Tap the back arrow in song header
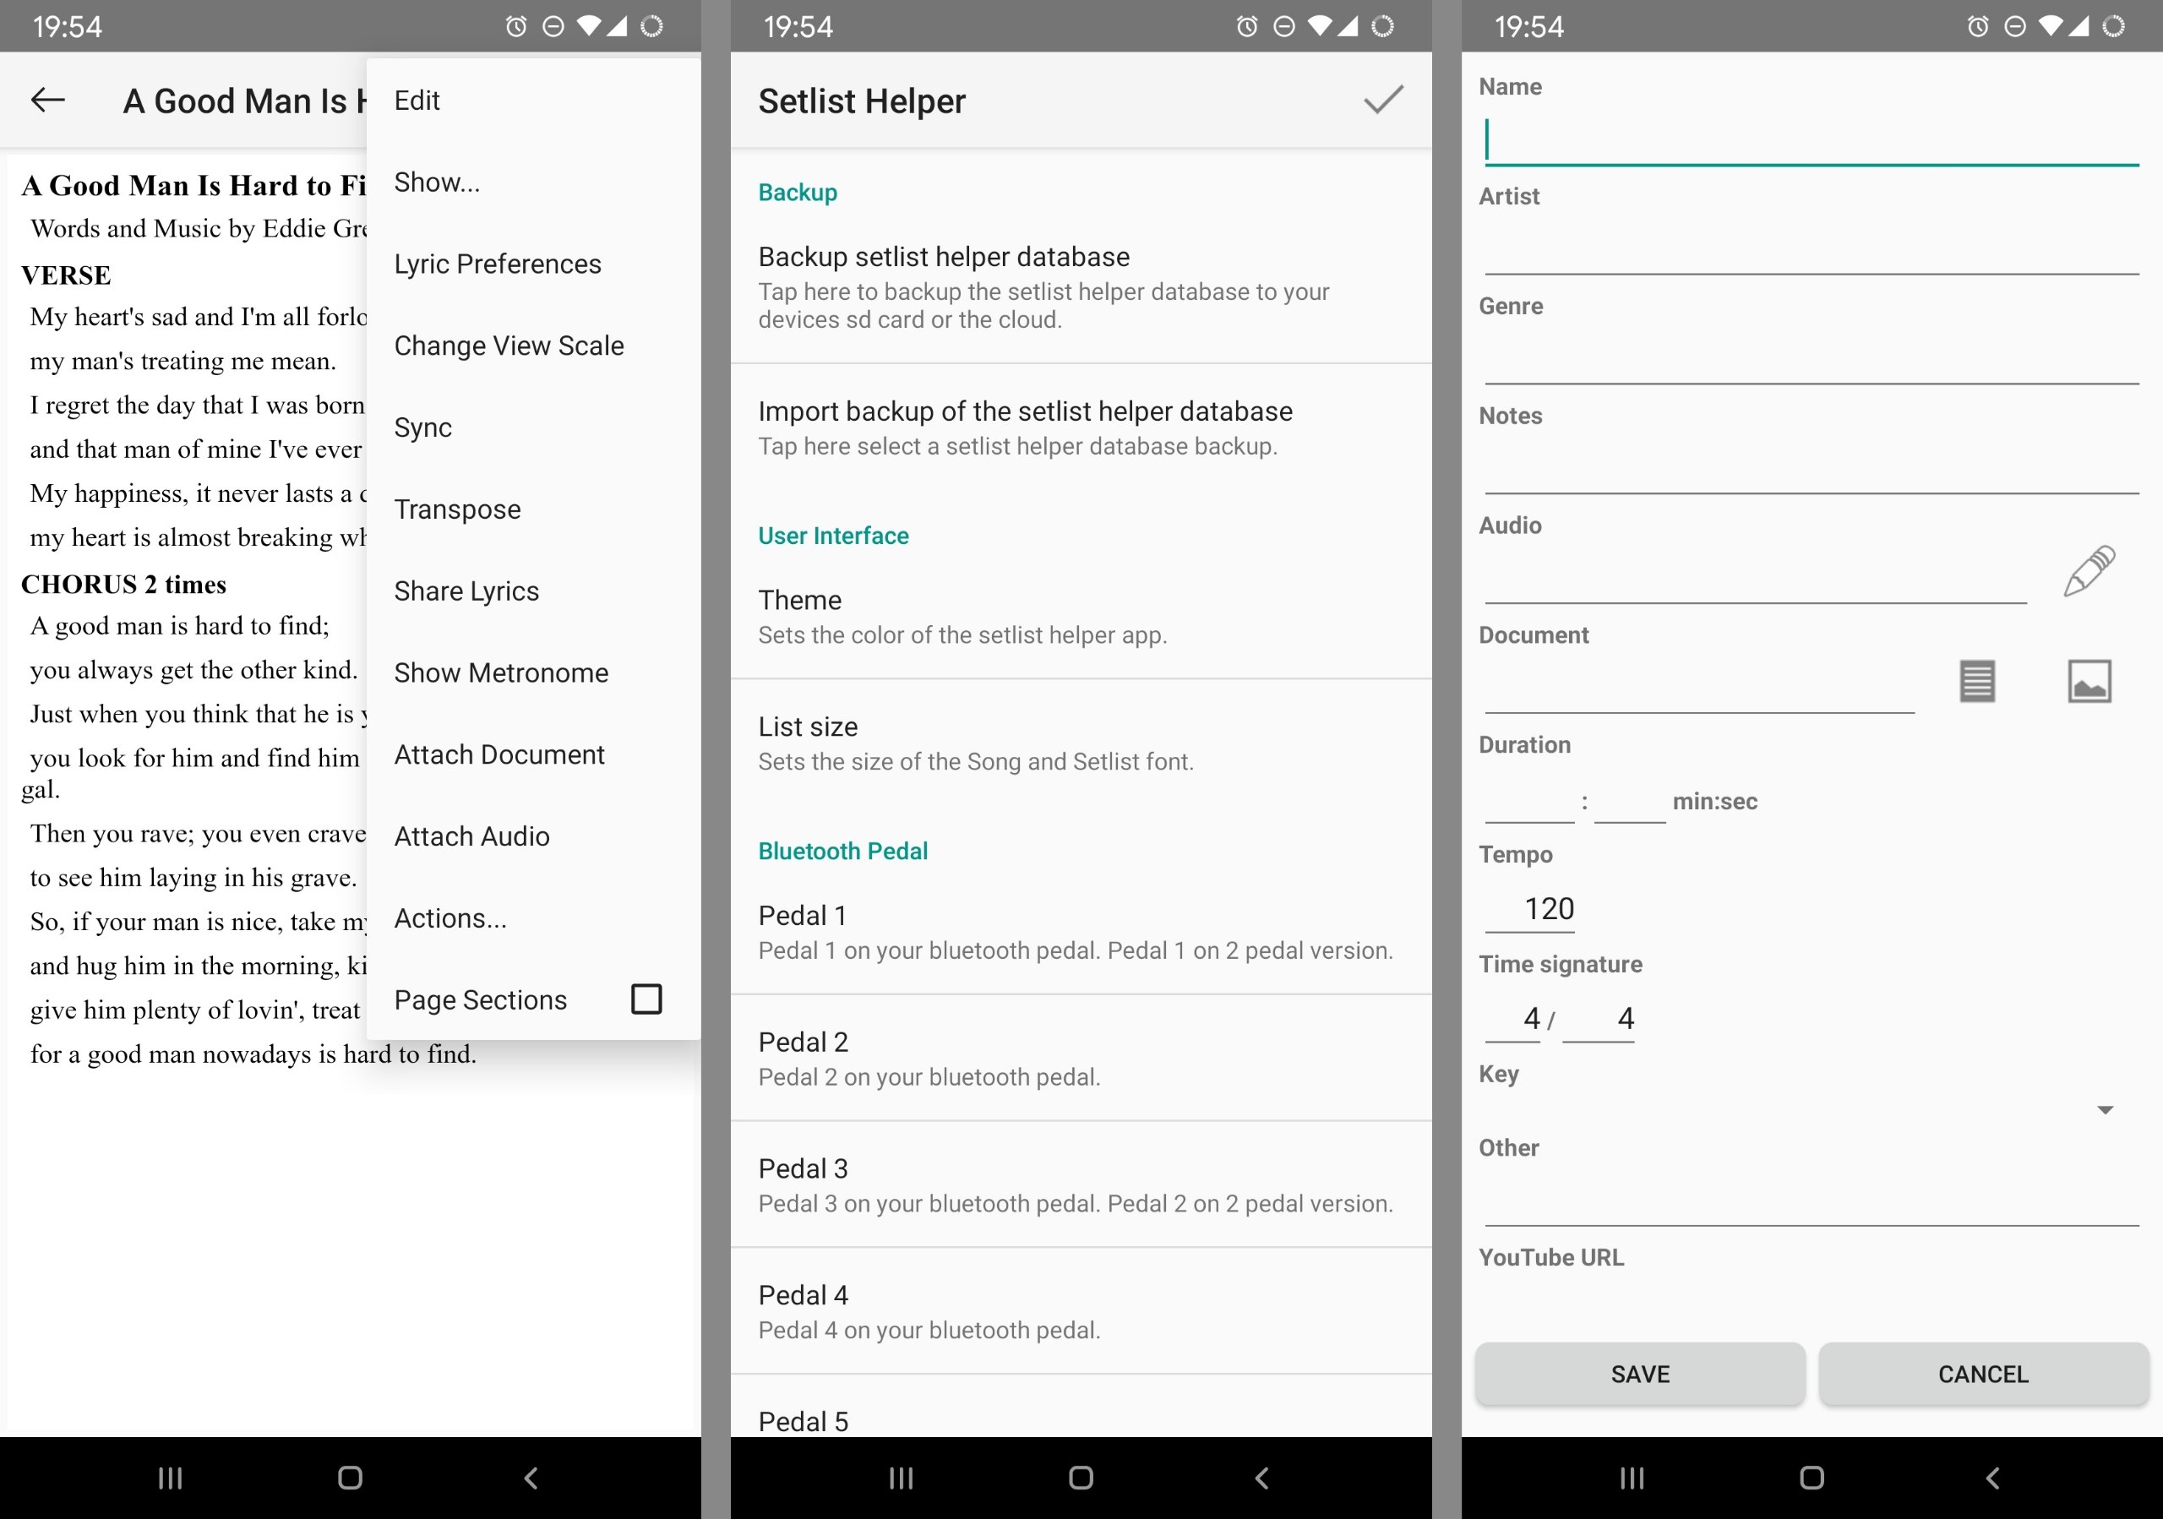The height and width of the screenshot is (1519, 2163). [47, 100]
